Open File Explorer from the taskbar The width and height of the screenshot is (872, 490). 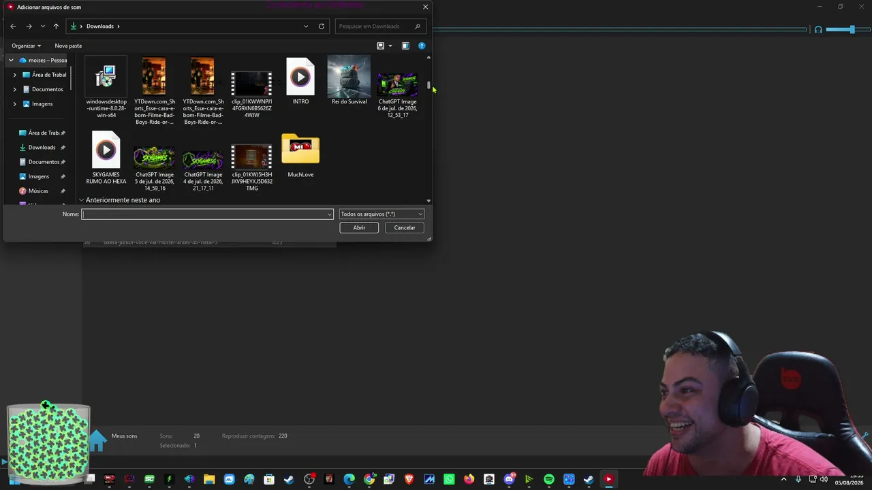(x=210, y=479)
